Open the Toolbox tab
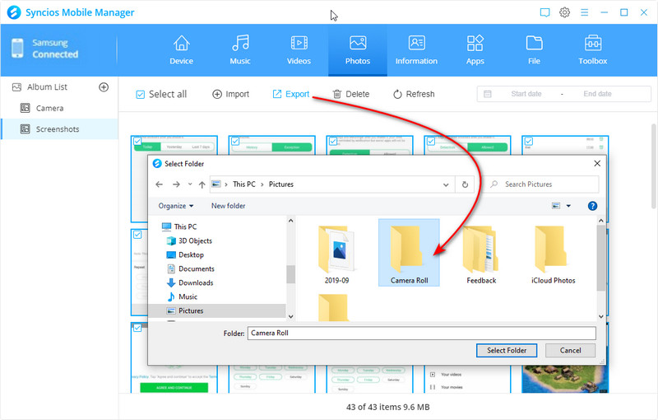The image size is (658, 420). pos(592,50)
